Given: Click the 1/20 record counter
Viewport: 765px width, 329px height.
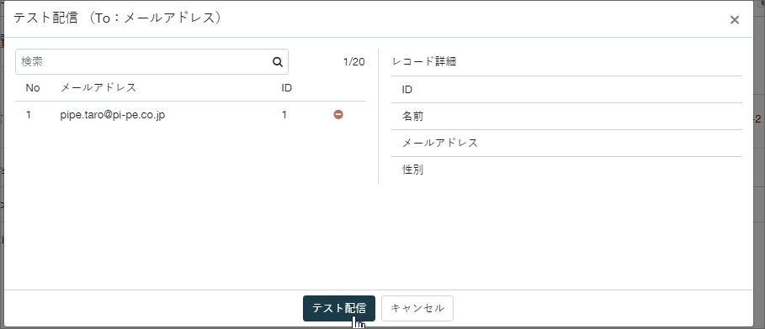Looking at the screenshot, I should [353, 62].
